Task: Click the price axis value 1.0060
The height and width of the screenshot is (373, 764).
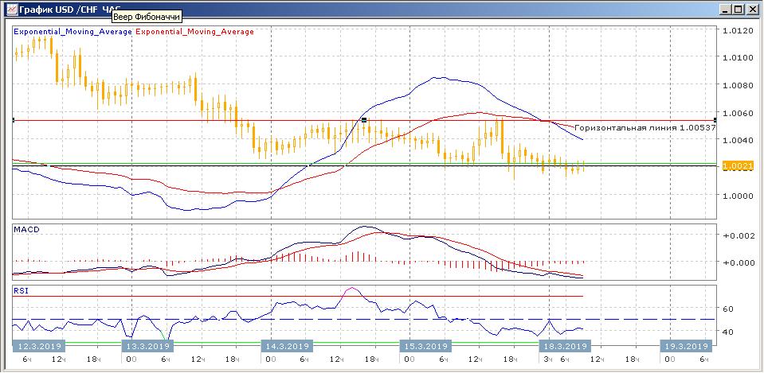Action: [x=737, y=113]
